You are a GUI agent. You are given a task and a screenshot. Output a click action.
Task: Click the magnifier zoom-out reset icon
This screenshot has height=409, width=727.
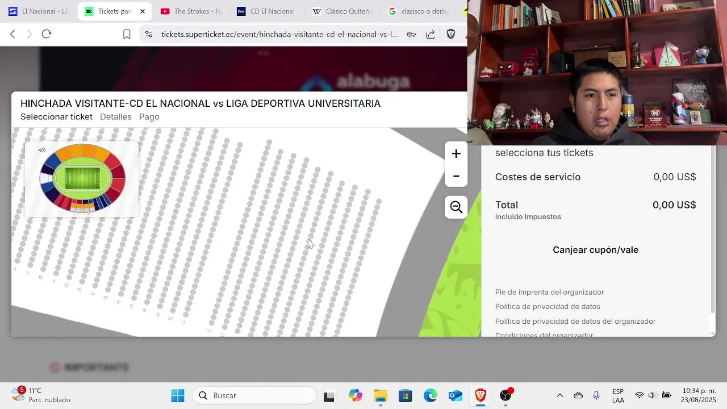[x=456, y=207]
